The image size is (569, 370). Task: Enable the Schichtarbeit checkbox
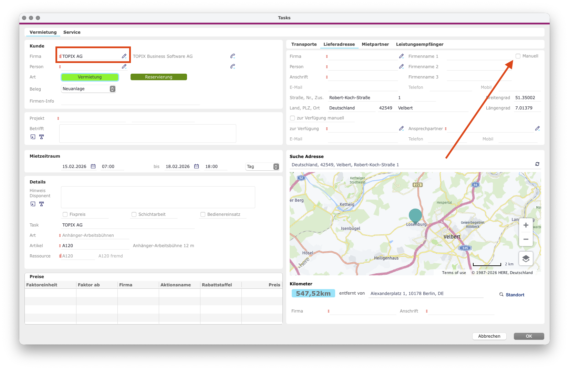pyautogui.click(x=134, y=214)
